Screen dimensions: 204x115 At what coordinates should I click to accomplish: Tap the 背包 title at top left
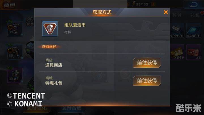9,5
